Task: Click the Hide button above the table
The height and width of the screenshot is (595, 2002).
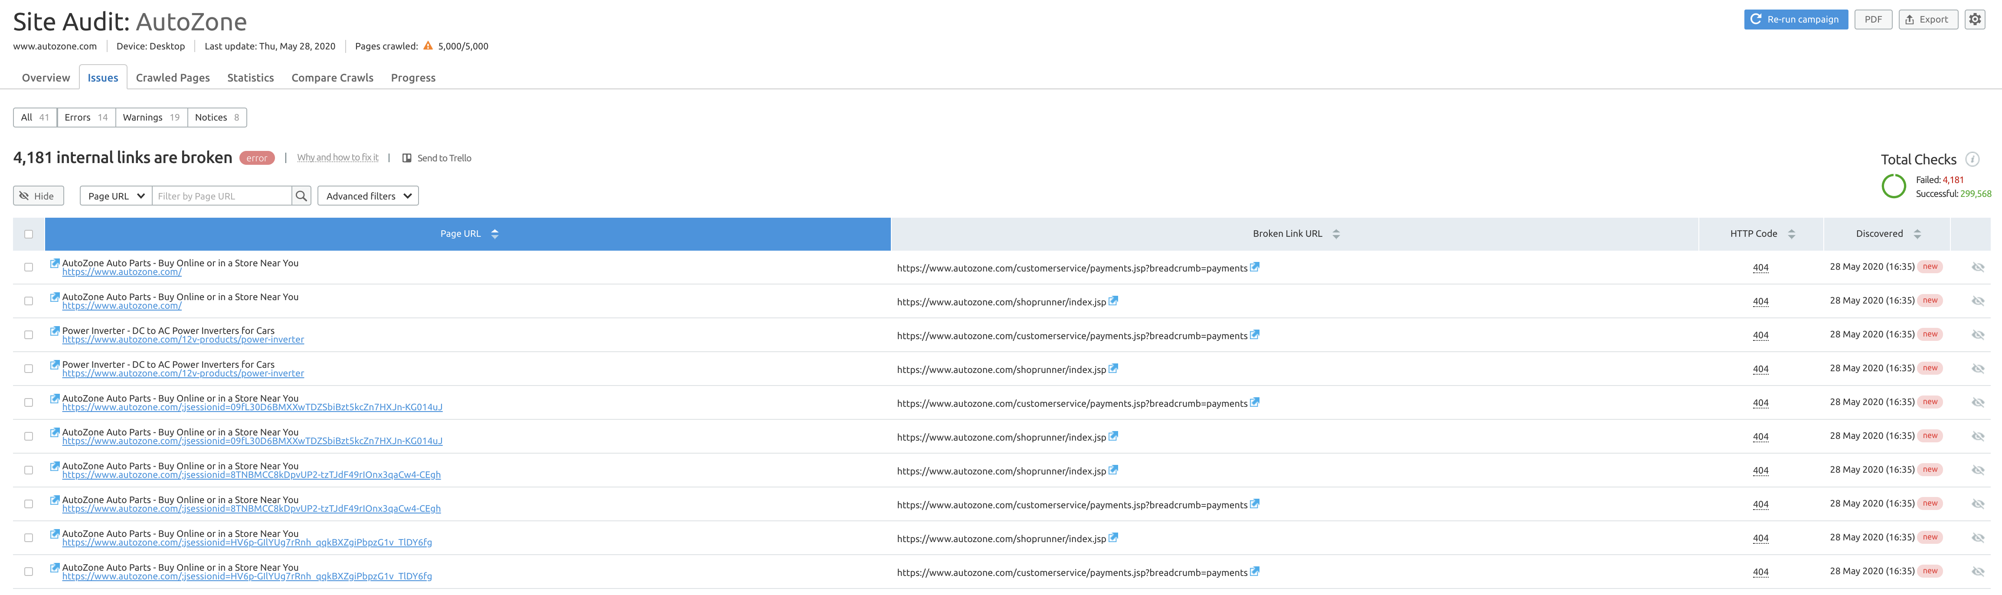Action: coord(38,196)
